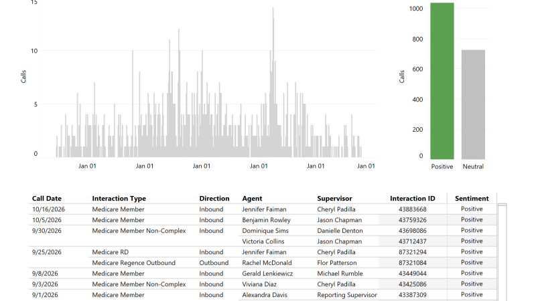Image resolution: width=536 pixels, height=301 pixels.
Task: Select interaction ID 43883668
Action: (413, 209)
